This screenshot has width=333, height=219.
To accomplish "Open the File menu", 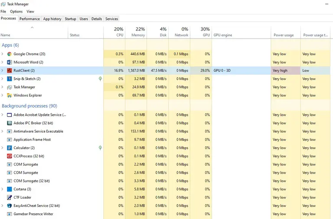I will pyautogui.click(x=3, y=11).
